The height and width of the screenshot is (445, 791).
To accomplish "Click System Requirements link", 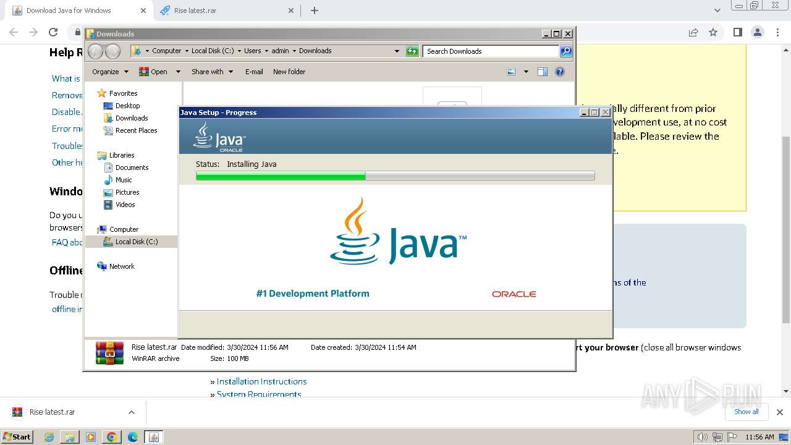I will pos(259,394).
